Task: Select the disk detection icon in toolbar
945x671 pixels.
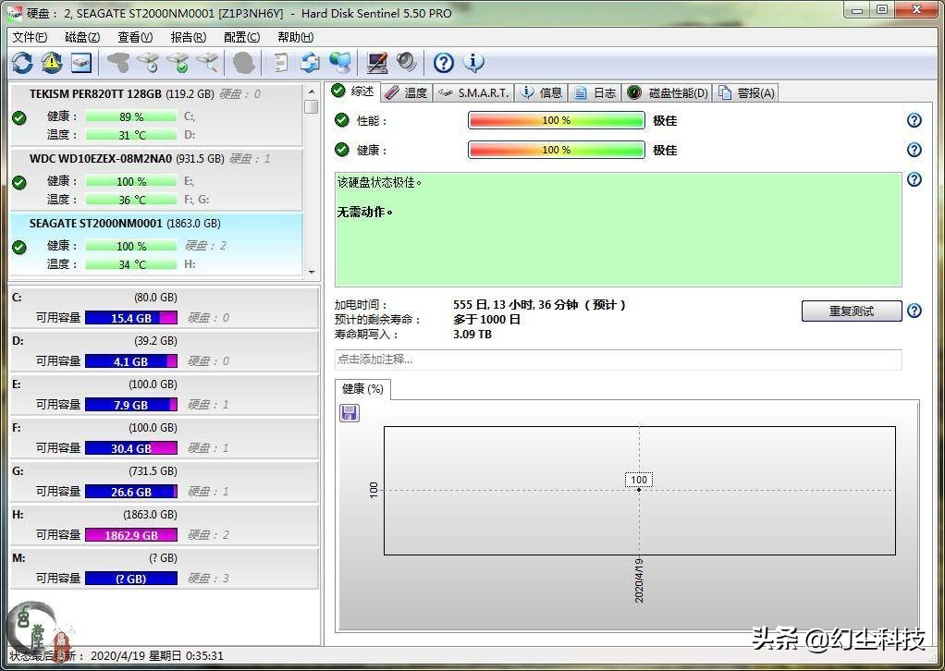Action: pyautogui.click(x=207, y=62)
